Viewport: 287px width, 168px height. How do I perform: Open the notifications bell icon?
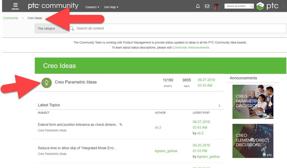198,6
